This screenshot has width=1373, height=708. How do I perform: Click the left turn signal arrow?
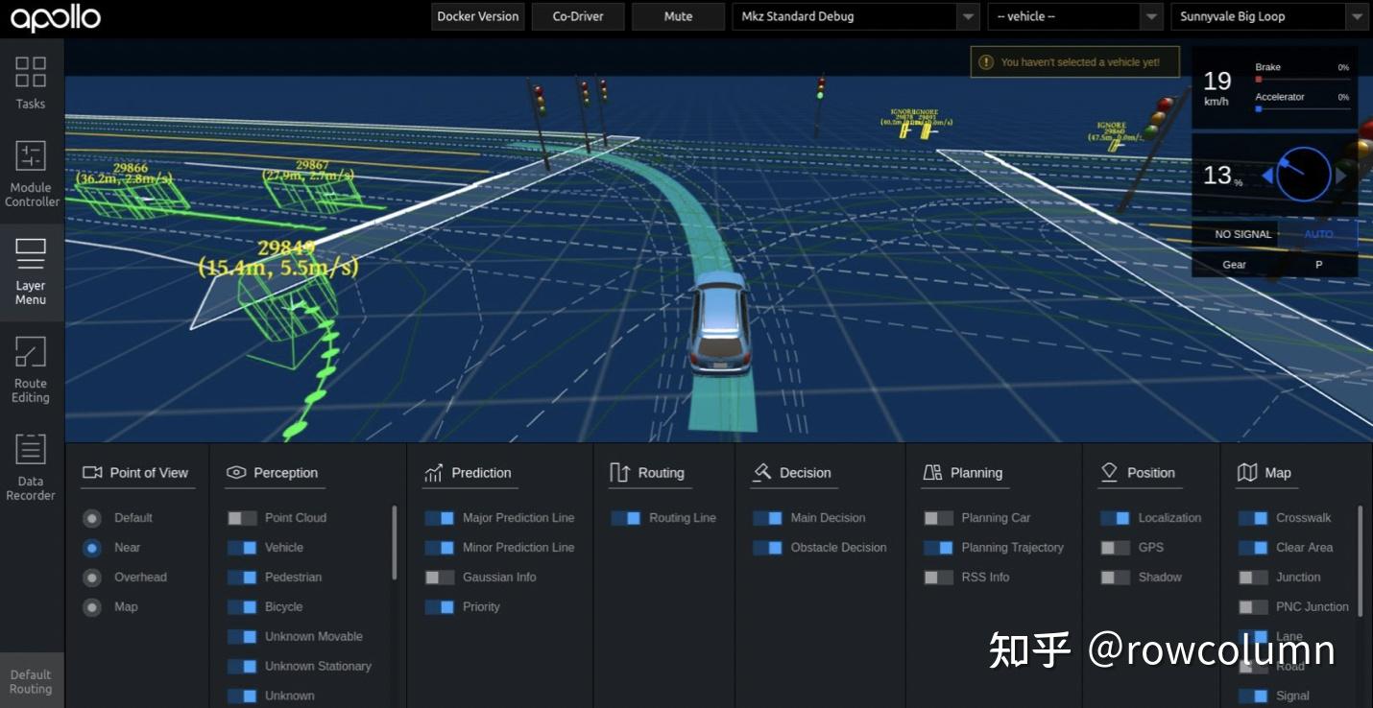point(1267,176)
